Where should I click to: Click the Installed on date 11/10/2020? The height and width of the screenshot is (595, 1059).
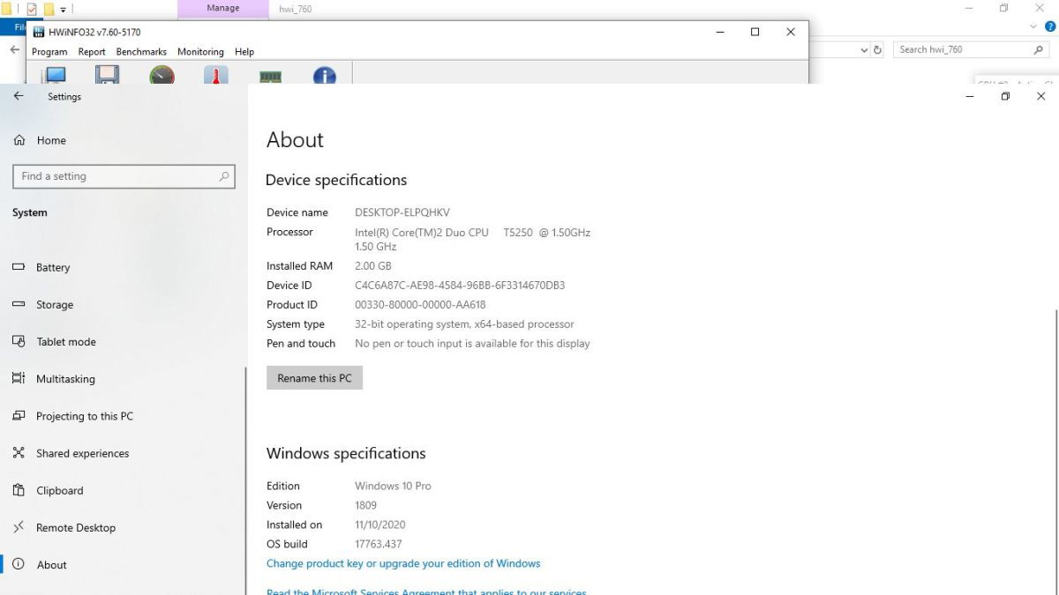click(x=380, y=524)
